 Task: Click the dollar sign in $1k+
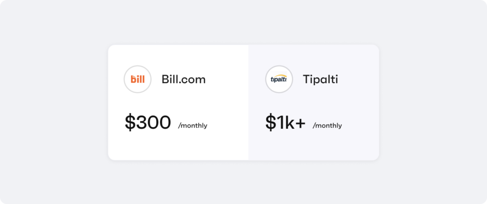pos(271,122)
